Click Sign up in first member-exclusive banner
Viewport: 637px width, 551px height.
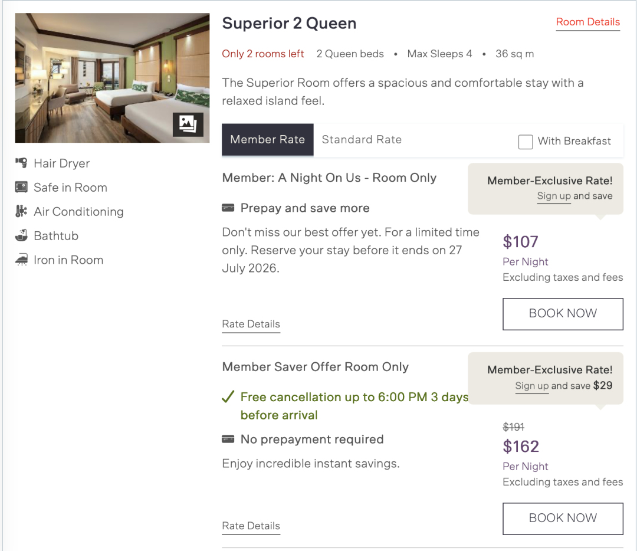tap(554, 196)
